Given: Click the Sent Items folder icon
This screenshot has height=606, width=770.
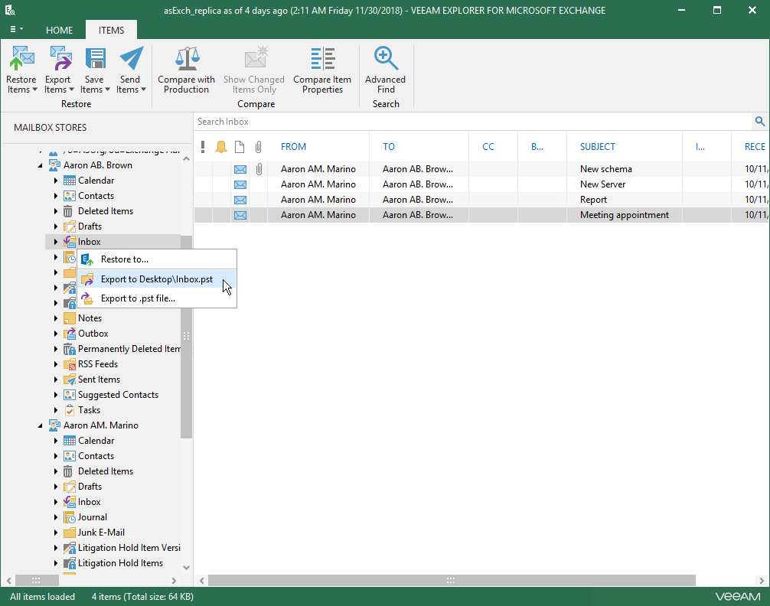Looking at the screenshot, I should pyautogui.click(x=69, y=380).
